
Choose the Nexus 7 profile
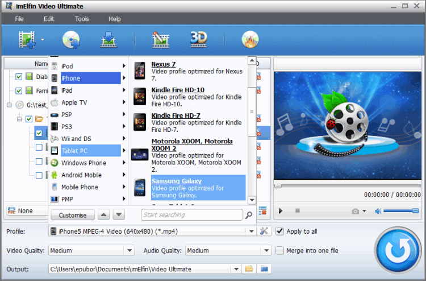point(163,64)
